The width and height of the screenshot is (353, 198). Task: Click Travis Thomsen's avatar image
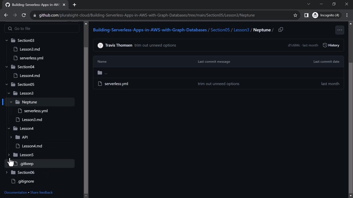[100, 45]
